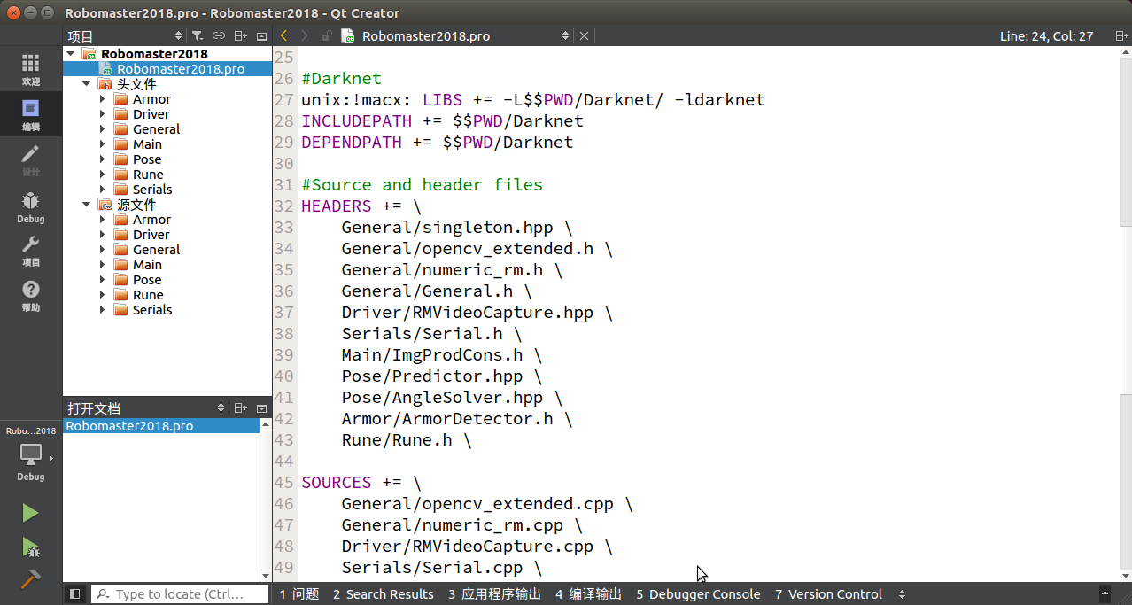
Task: Click the HEADERS += line 32
Action: 361,206
